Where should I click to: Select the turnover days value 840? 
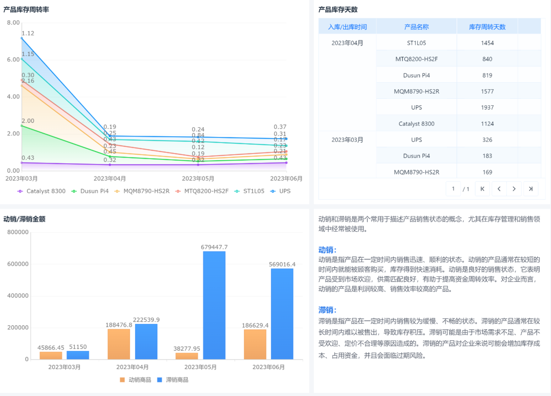point(487,59)
